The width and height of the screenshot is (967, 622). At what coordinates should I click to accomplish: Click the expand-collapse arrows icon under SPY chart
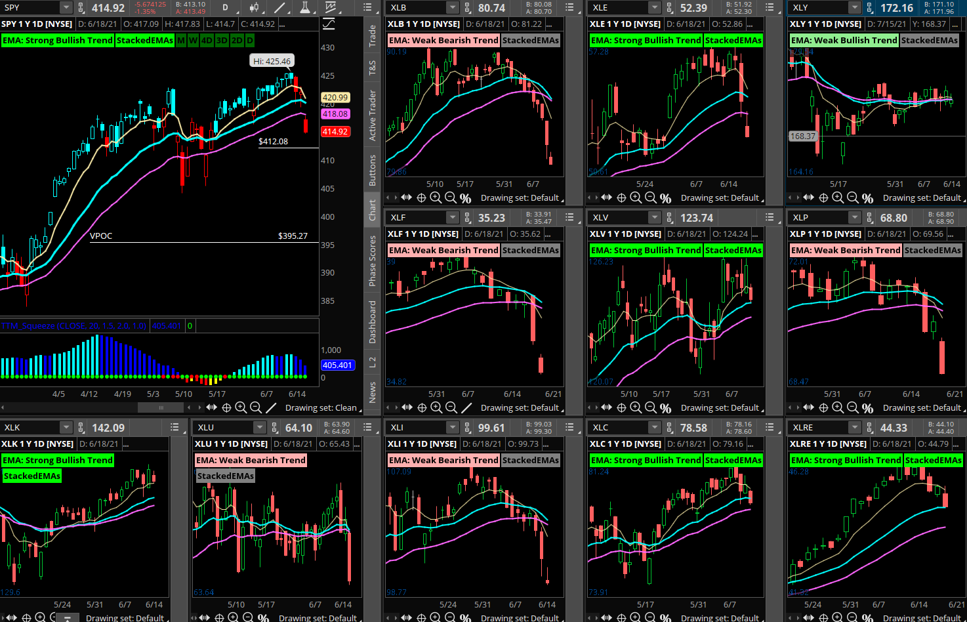[x=211, y=407]
